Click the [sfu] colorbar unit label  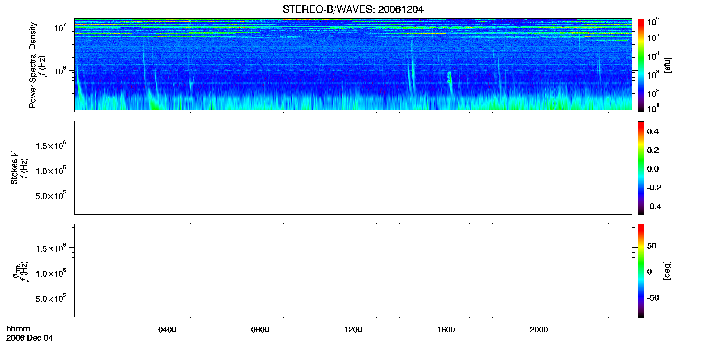click(x=667, y=65)
